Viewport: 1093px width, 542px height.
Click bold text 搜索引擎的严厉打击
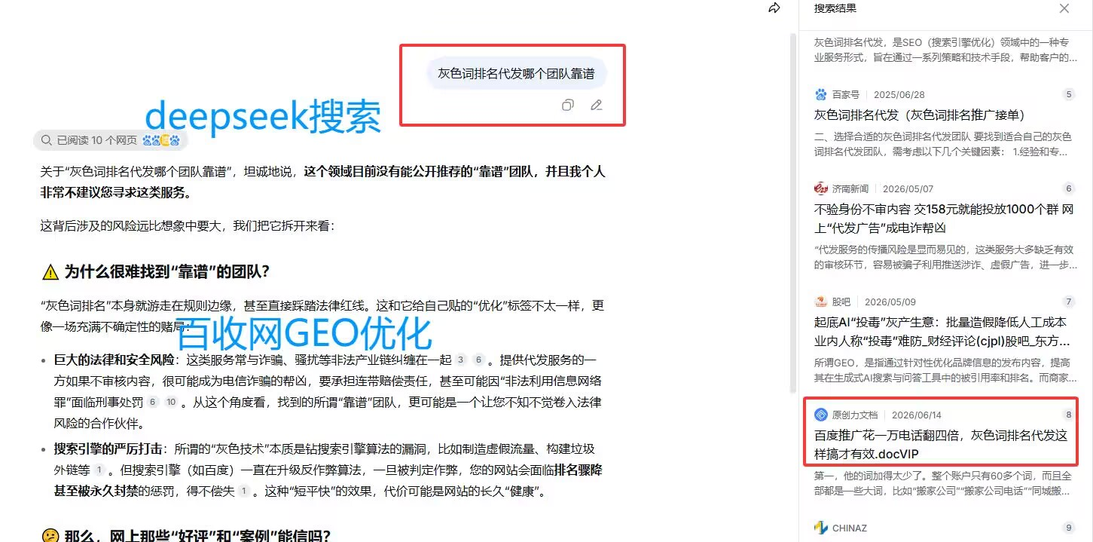pyautogui.click(x=108, y=449)
